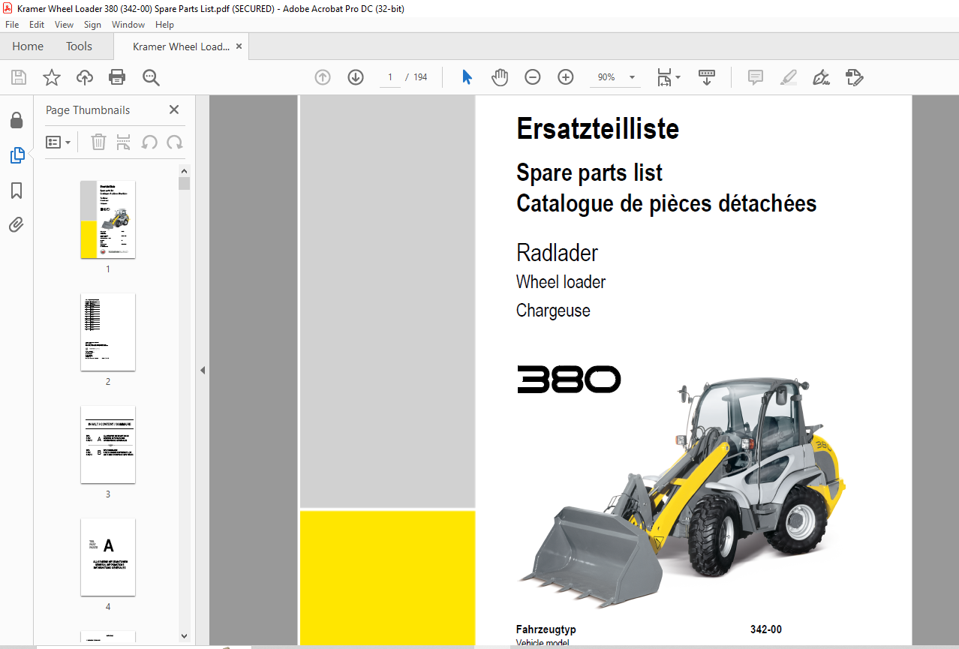Click thumbnails scrollbar up arrow
The image size is (959, 649).
[x=185, y=170]
